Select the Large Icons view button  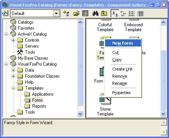click(115, 13)
